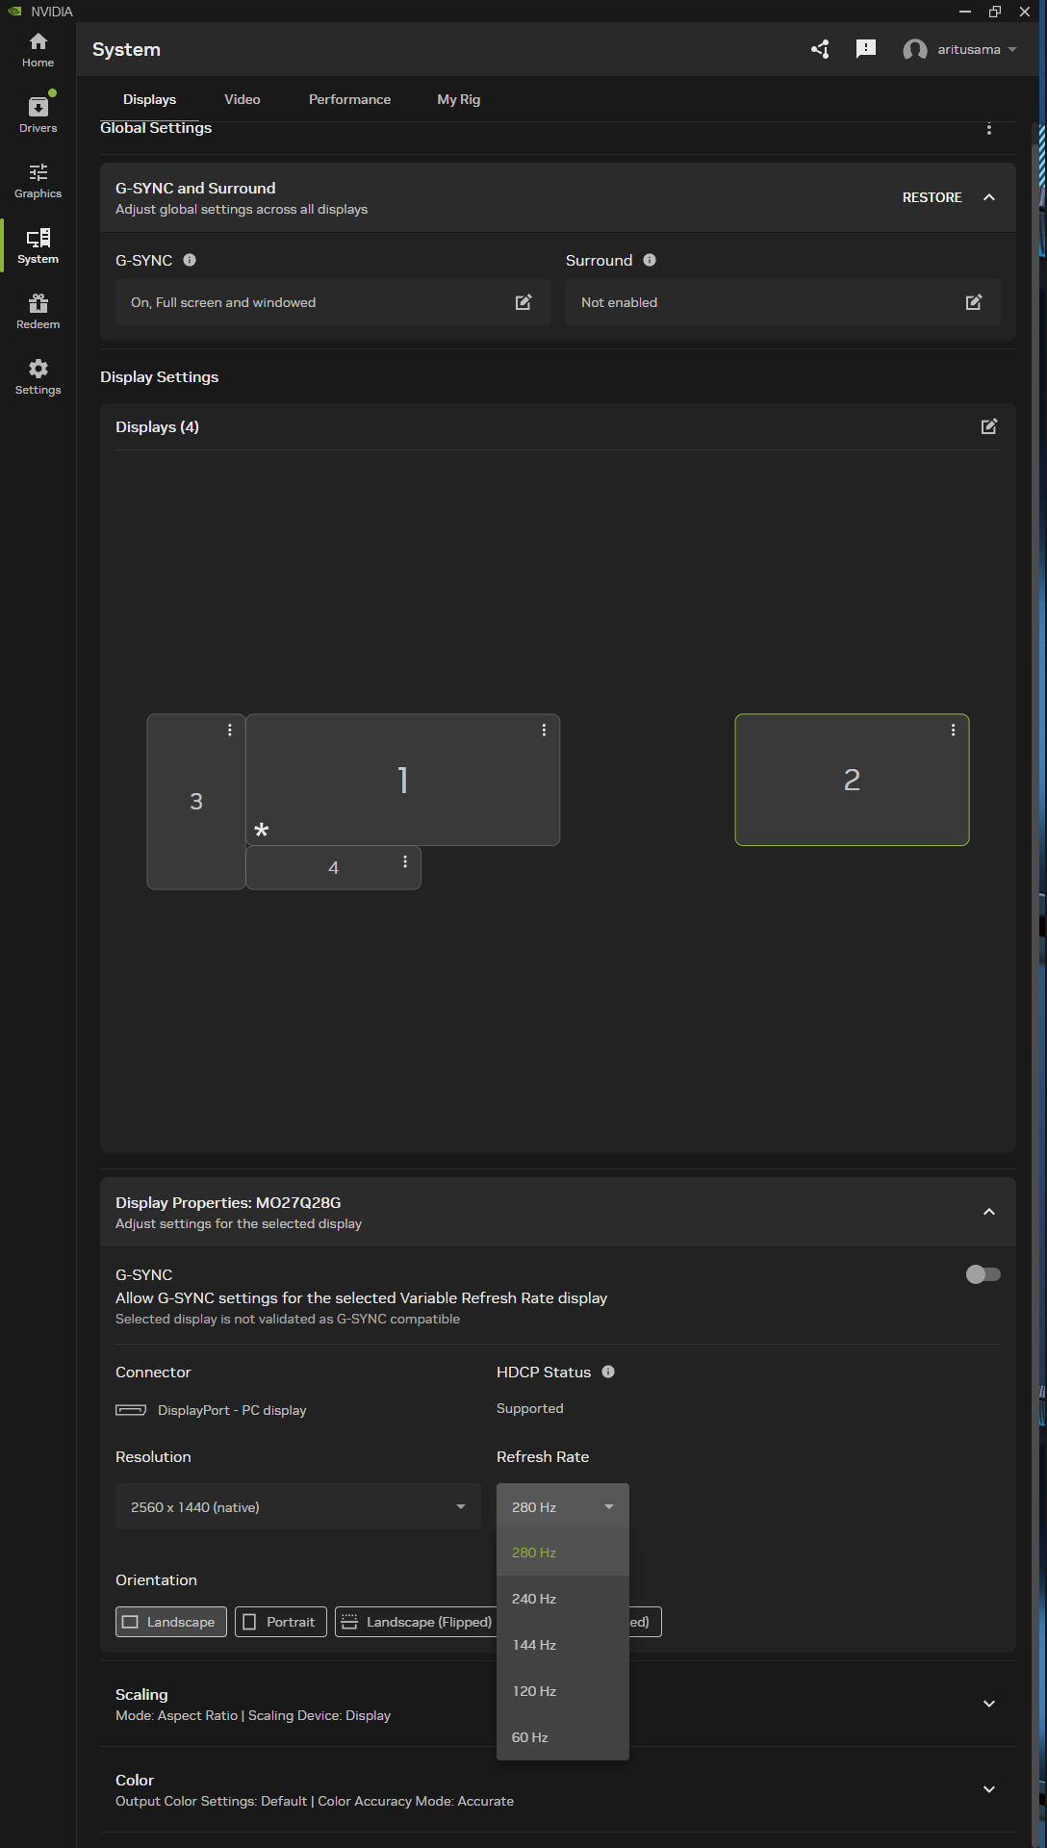1047x1848 pixels.
Task: Edit the Displays (4) arrangement
Action: 989,426
